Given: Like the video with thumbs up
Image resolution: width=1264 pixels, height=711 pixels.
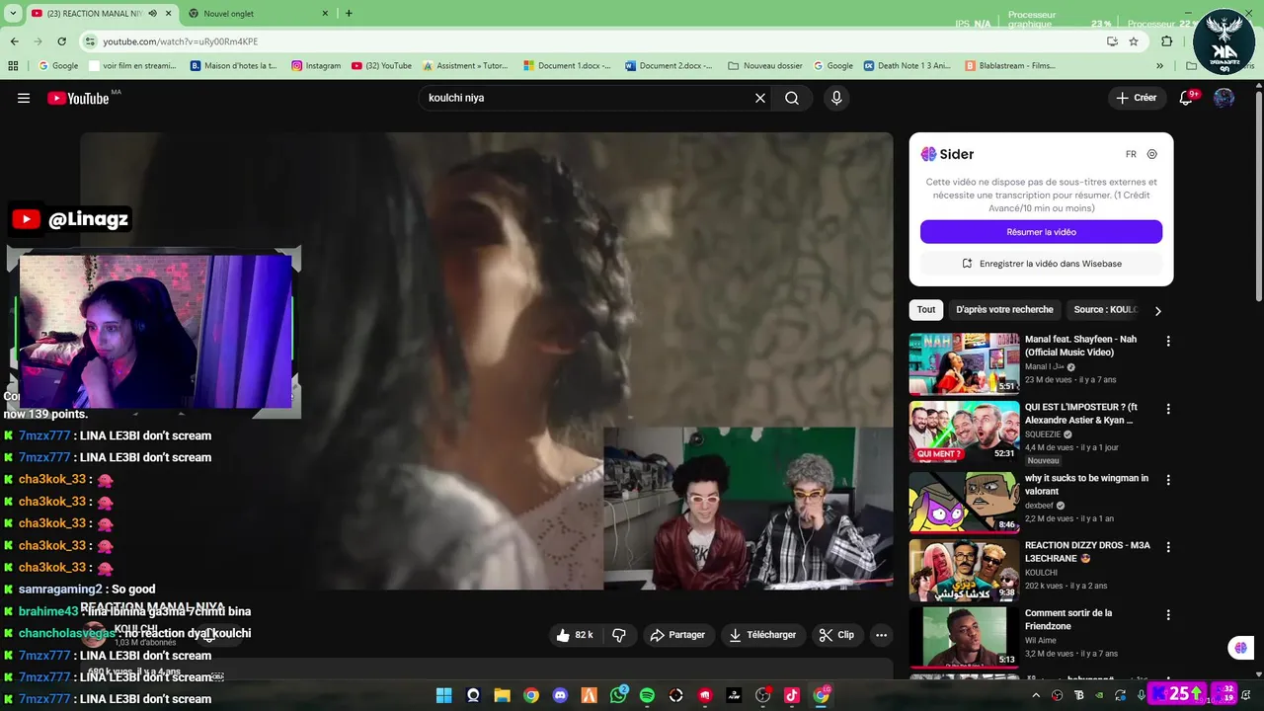Looking at the screenshot, I should click(x=575, y=635).
